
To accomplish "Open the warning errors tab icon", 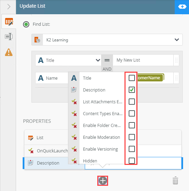I will [9, 52].
